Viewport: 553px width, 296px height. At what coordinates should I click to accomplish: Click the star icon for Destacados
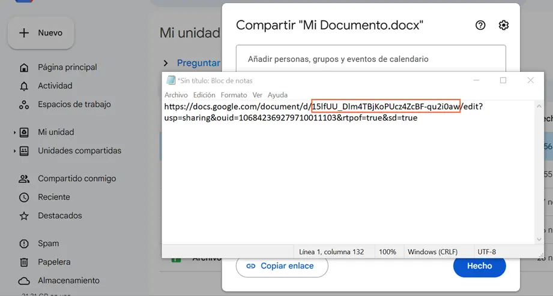tap(24, 216)
